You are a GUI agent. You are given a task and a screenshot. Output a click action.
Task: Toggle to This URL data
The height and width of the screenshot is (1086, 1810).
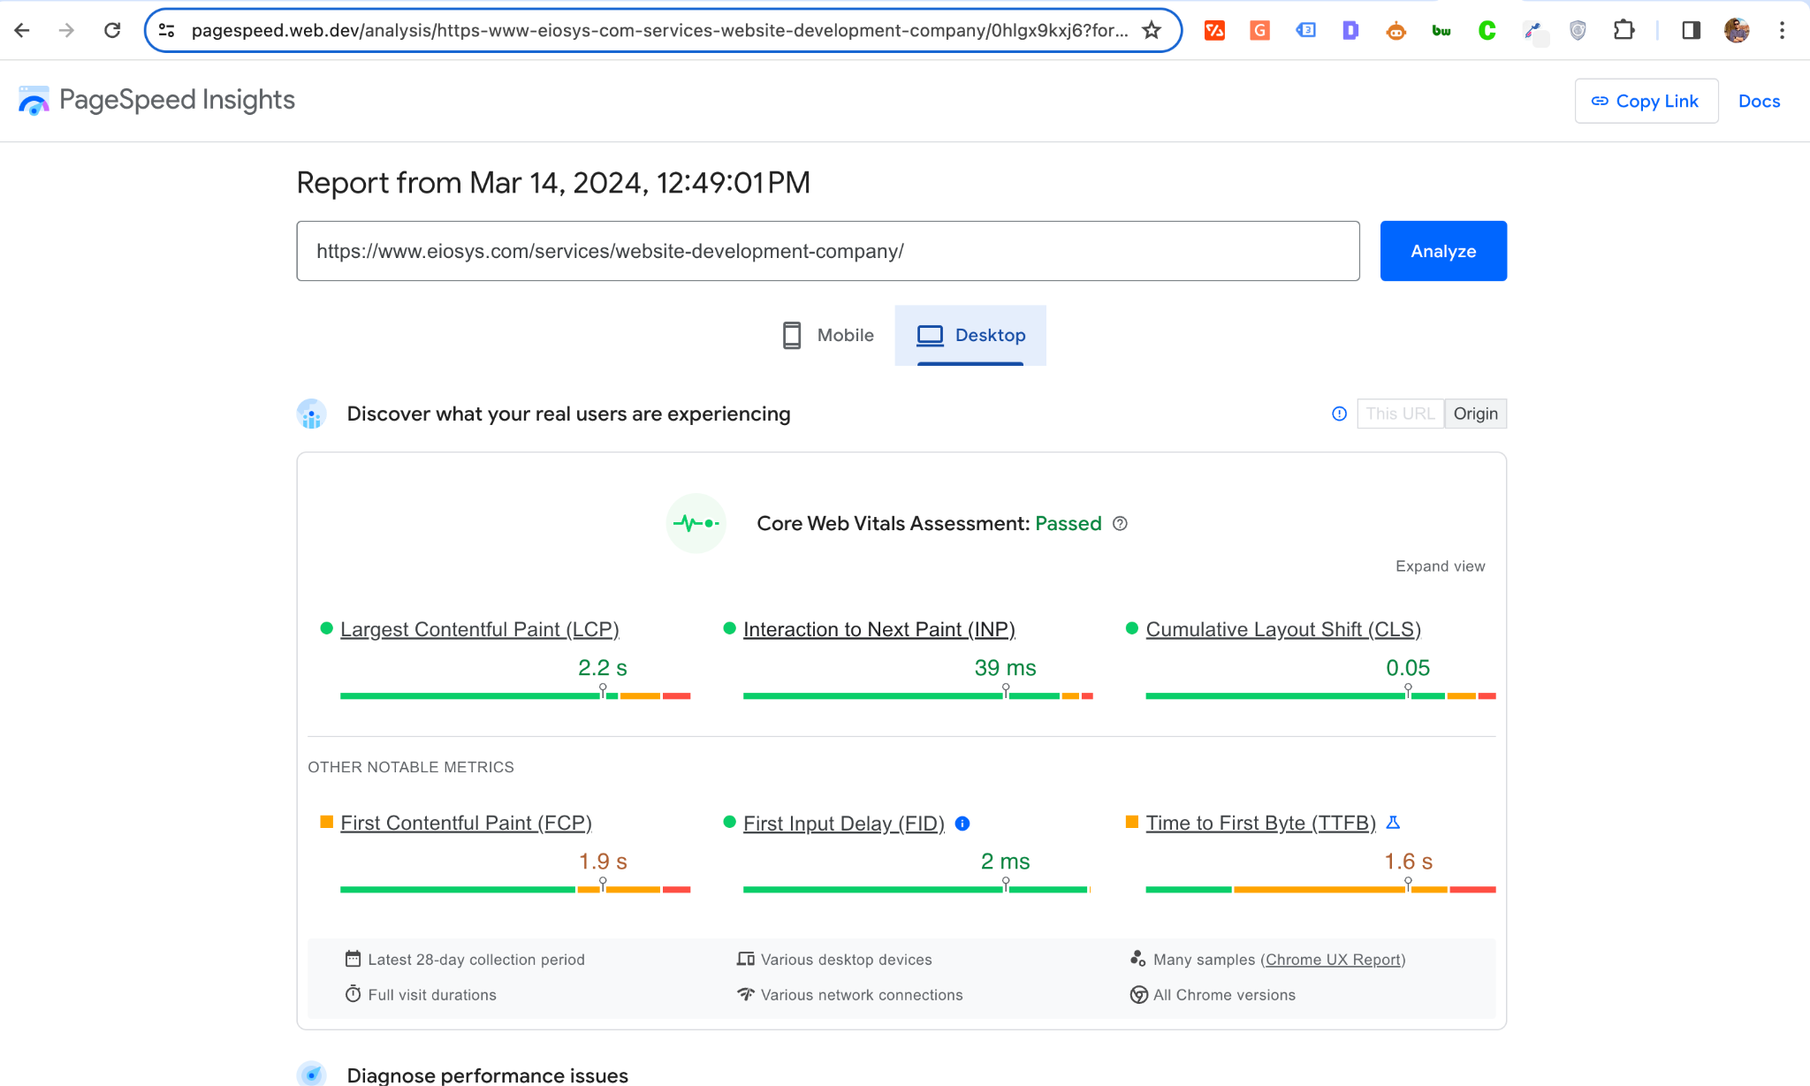pyautogui.click(x=1400, y=414)
